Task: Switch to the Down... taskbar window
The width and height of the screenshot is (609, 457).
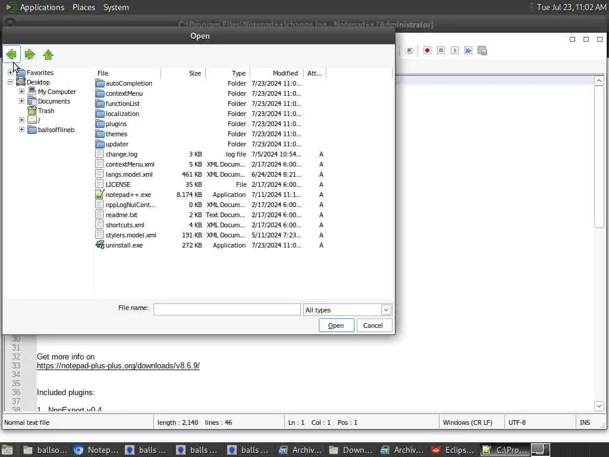Action: point(351,450)
